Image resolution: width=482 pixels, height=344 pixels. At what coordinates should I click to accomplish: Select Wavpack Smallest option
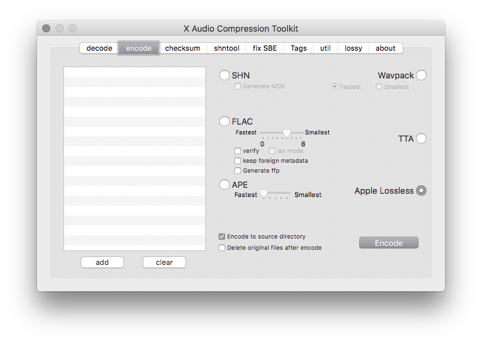379,86
